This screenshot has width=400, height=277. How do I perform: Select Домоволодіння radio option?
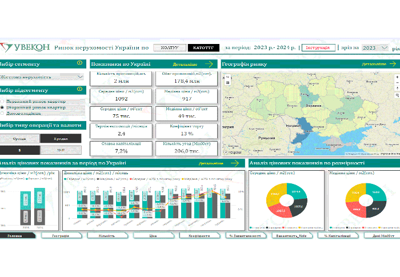tap(2, 113)
